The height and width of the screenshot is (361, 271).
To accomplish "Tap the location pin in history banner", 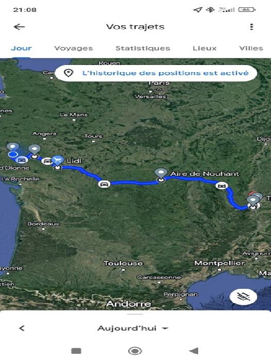I will (x=69, y=73).
